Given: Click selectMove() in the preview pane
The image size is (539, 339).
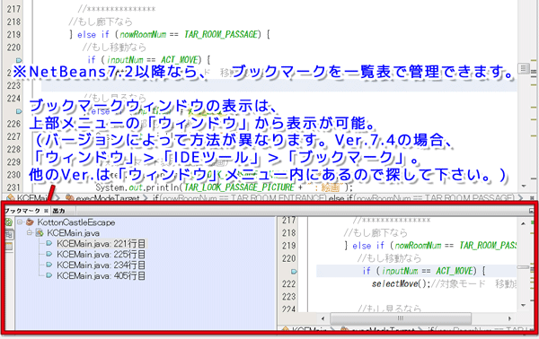Looking at the screenshot, I should (x=401, y=283).
